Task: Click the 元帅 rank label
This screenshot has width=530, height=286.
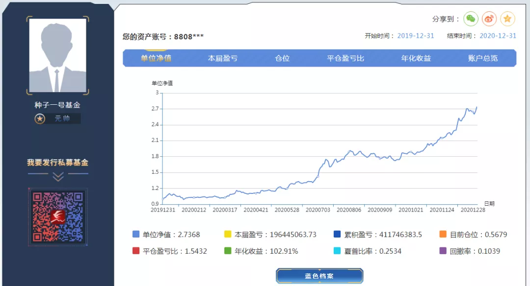Action: click(x=62, y=119)
